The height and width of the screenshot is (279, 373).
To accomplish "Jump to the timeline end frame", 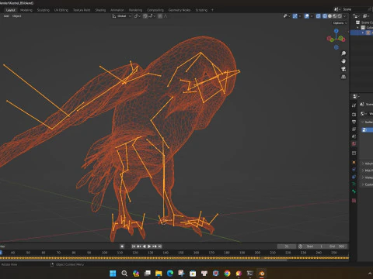I will 160,246.
